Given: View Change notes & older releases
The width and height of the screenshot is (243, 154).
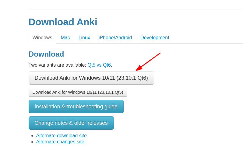Looking at the screenshot, I should (71, 123).
